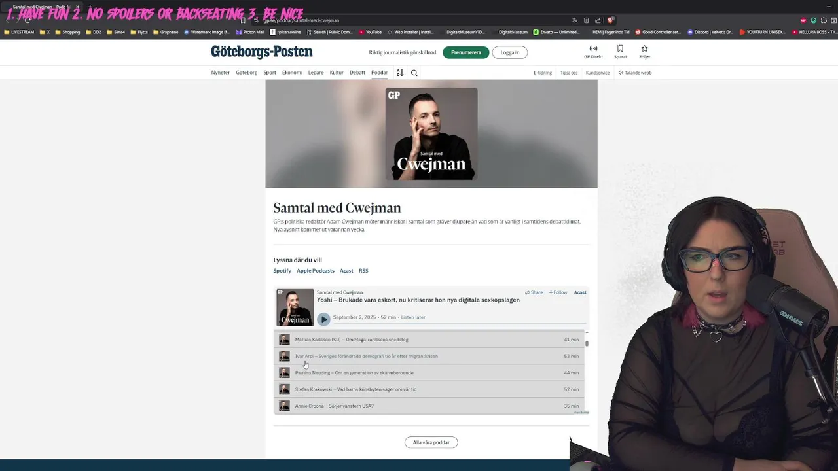Open the YouTube bookmark
838x471 pixels.
(x=370, y=32)
